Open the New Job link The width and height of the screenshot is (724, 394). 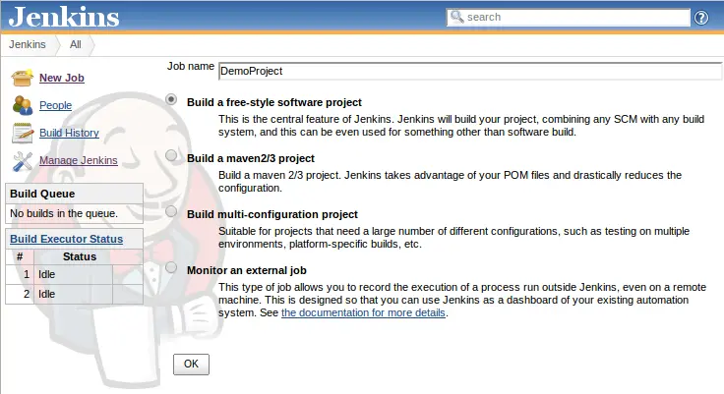(61, 78)
